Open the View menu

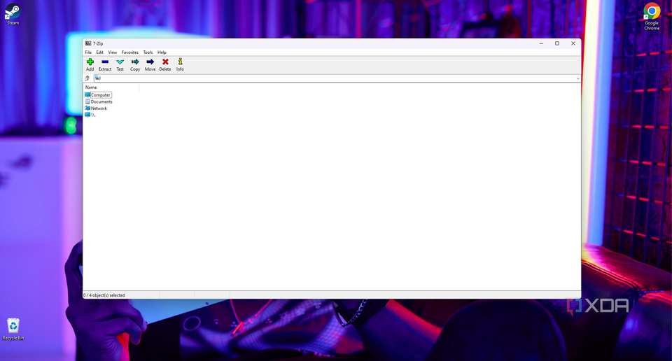[112, 52]
